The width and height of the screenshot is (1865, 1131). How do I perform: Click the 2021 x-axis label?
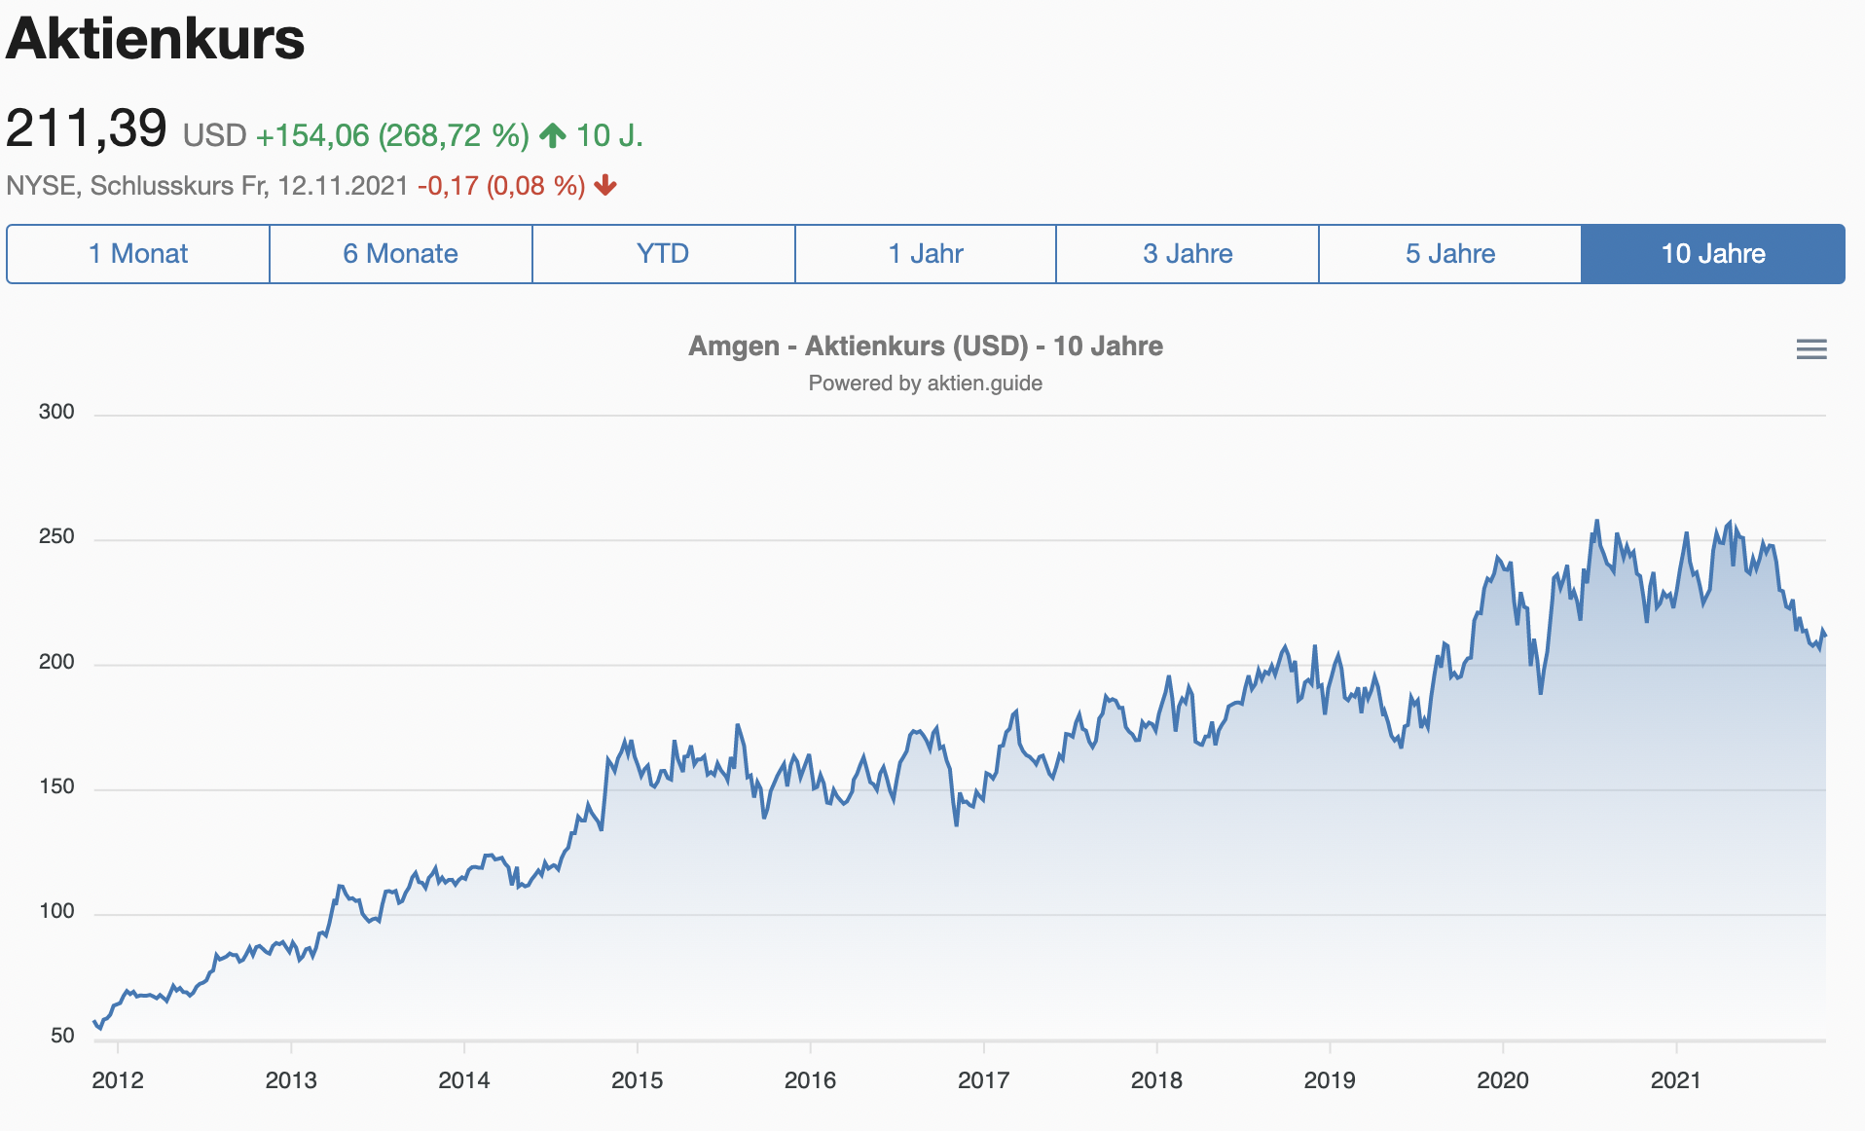1676,1080
